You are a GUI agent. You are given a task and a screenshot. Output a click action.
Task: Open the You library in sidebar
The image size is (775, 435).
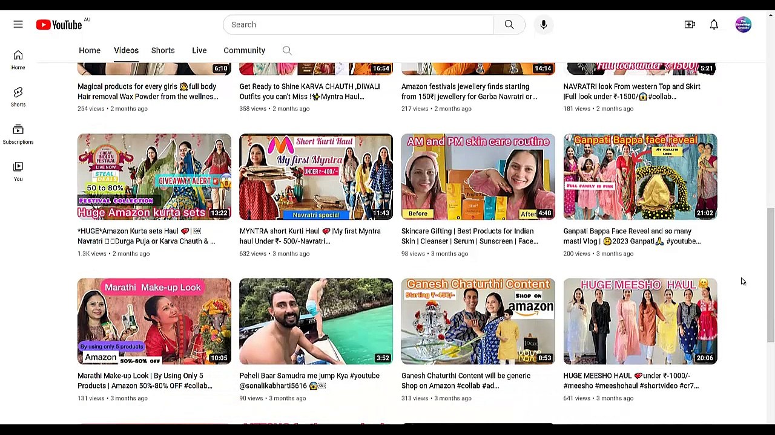tap(18, 171)
